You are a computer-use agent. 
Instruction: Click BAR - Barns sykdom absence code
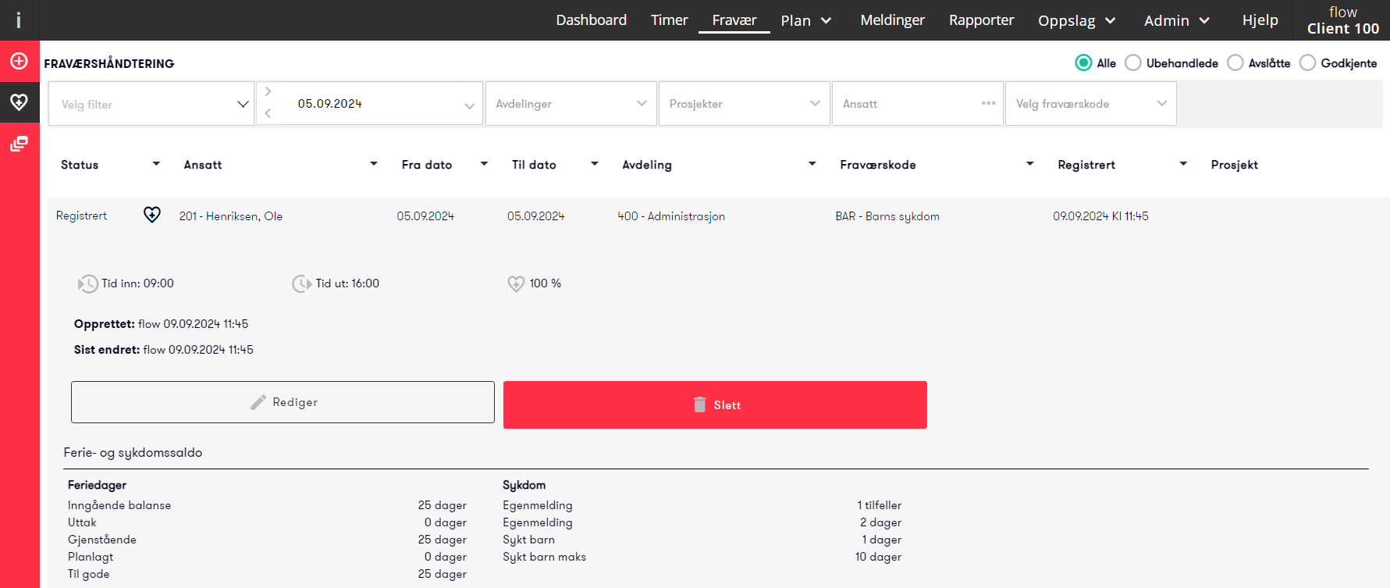point(887,216)
